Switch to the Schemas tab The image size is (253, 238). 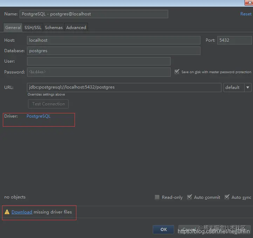point(54,28)
